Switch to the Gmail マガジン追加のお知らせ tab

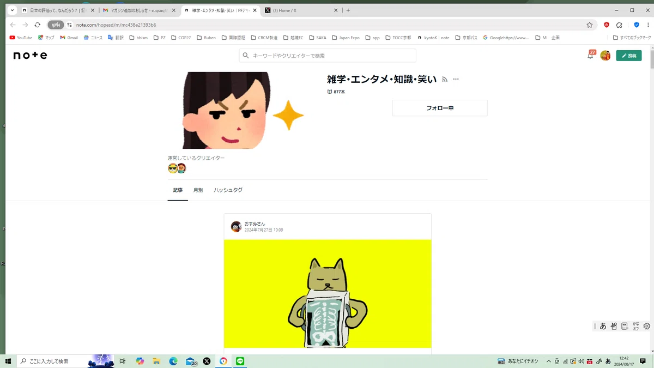click(x=139, y=10)
